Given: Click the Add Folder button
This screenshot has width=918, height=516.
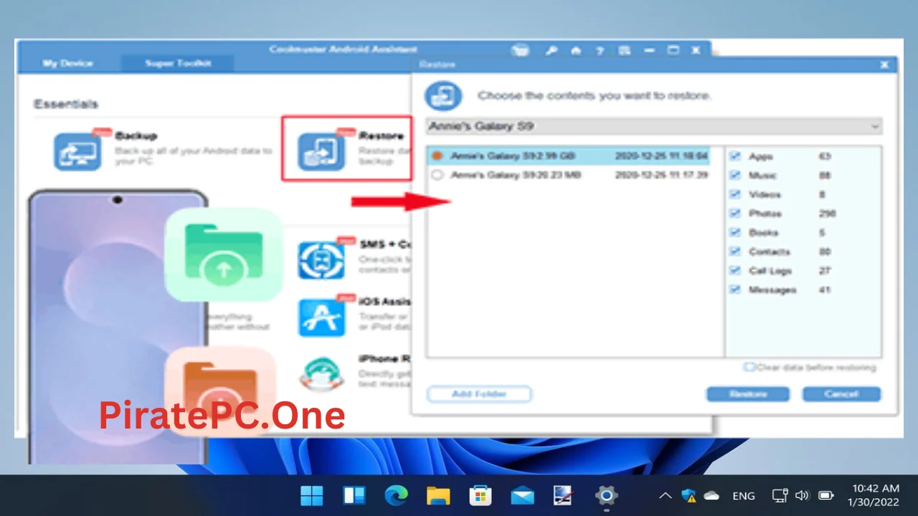Looking at the screenshot, I should pos(479,394).
